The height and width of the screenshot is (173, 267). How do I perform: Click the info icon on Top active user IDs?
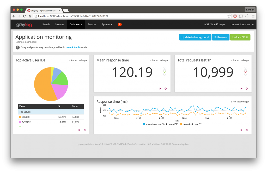point(84,130)
